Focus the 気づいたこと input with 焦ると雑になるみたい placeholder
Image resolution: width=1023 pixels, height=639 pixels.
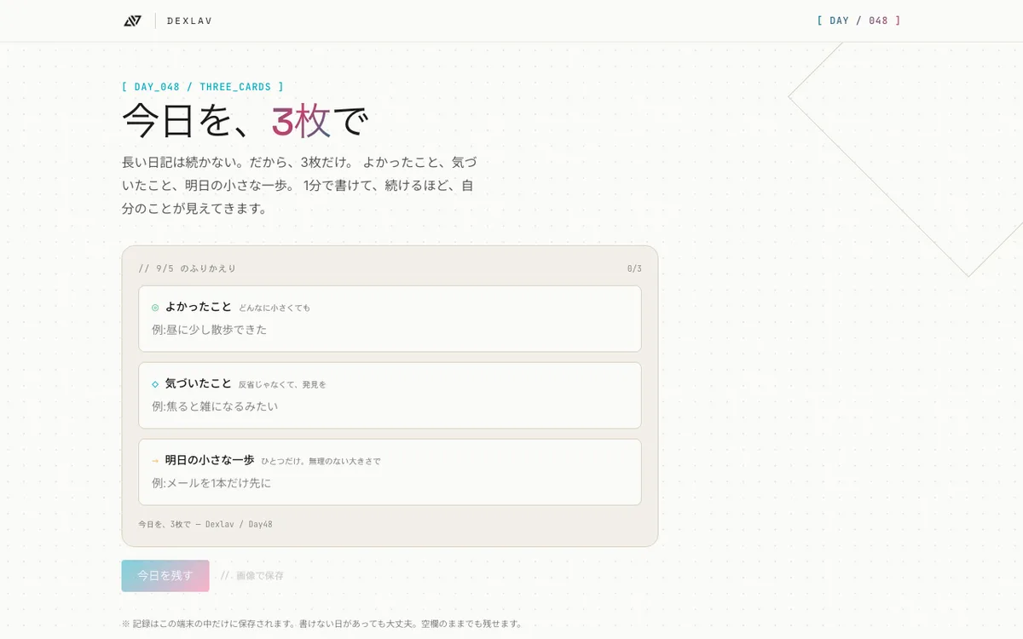click(390, 406)
